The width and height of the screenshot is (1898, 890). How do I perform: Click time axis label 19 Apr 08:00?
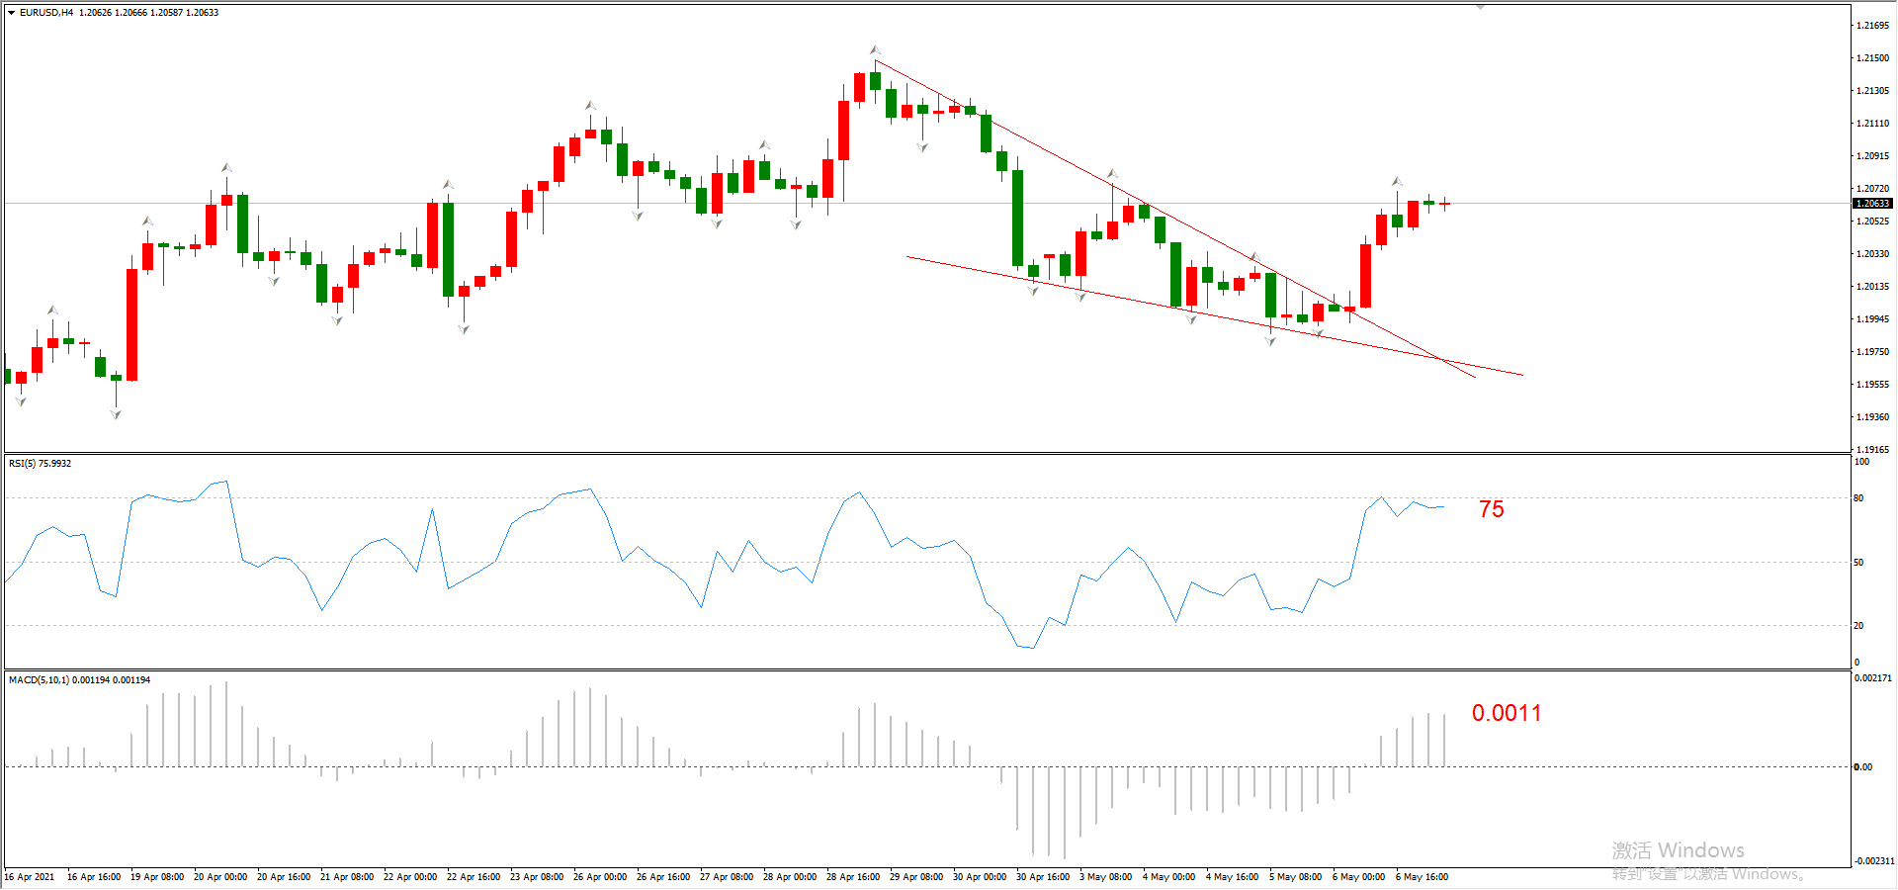coord(157,877)
